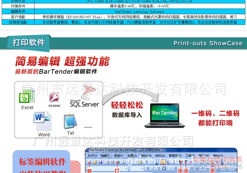The width and height of the screenshot is (247, 173).
Task: Open the 排列(A) menu
Action: pyautogui.click(x=160, y=156)
